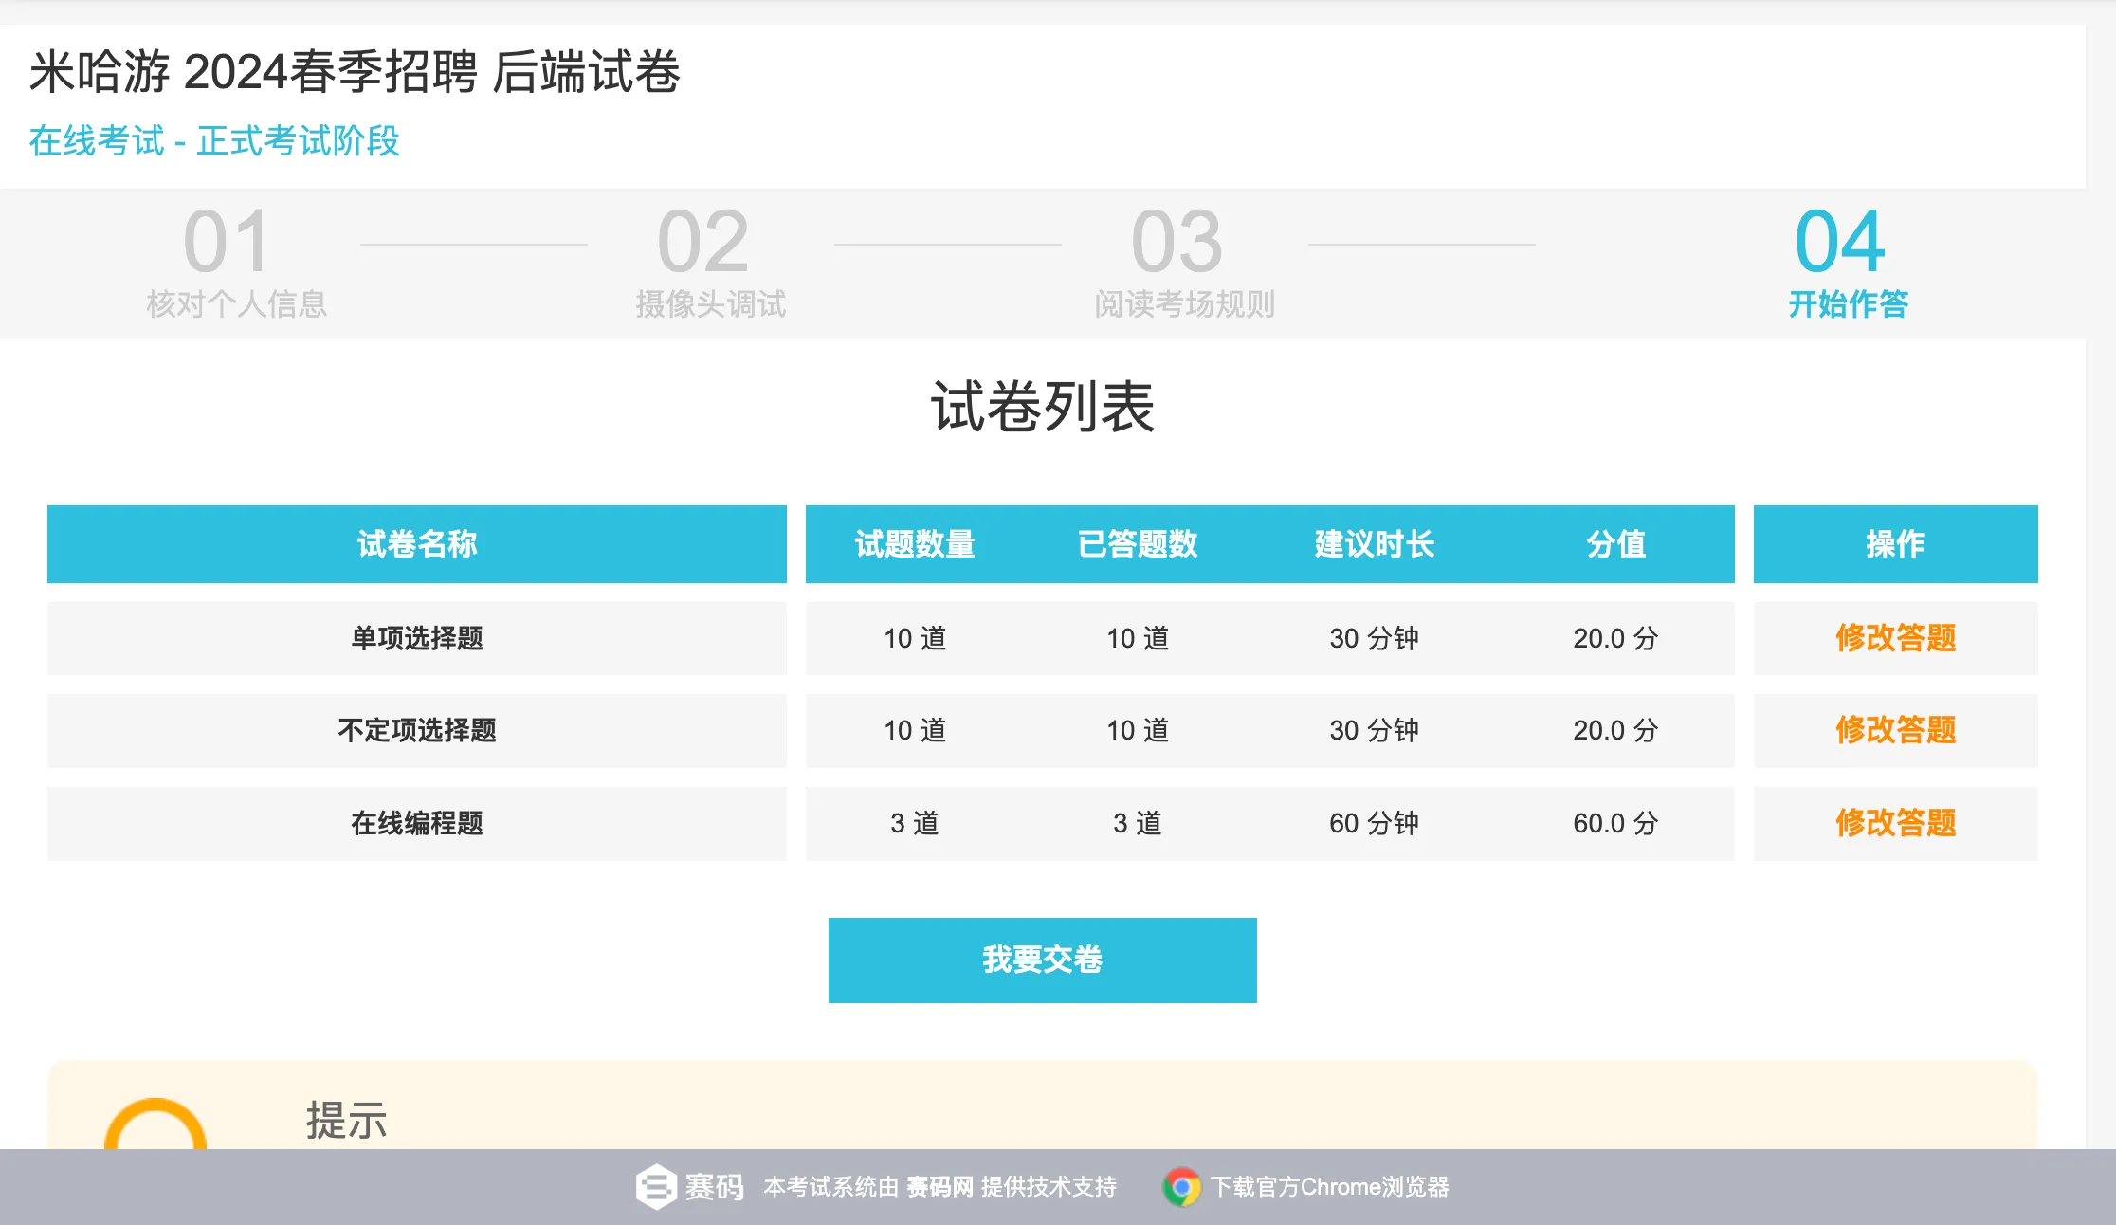The width and height of the screenshot is (2116, 1225).
Task: Click 已答题数 cell in 在线编程题 row
Action: coord(1138,823)
